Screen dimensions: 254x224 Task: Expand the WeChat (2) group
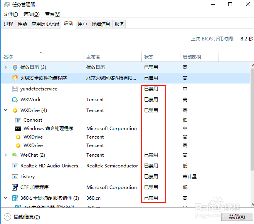(6, 155)
